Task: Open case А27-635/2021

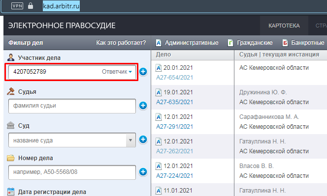Action: click(174, 102)
